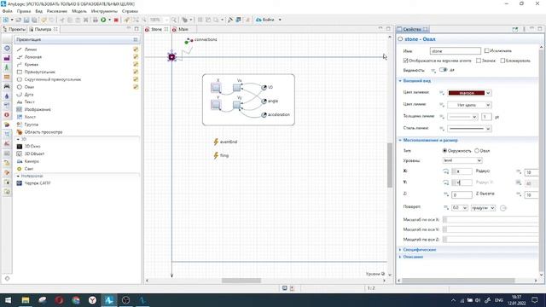Stop the model with red square button

[x=116, y=20]
